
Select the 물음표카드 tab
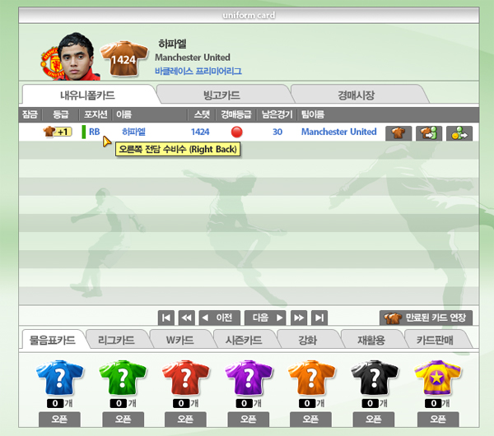coord(53,340)
